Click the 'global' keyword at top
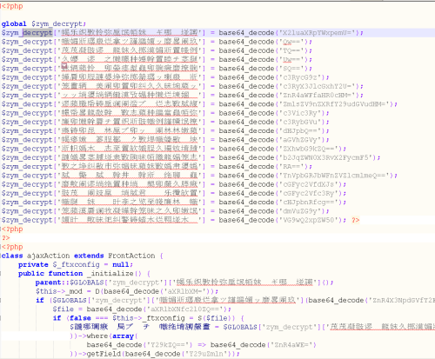This screenshot has height=359, width=435. click(x=14, y=23)
